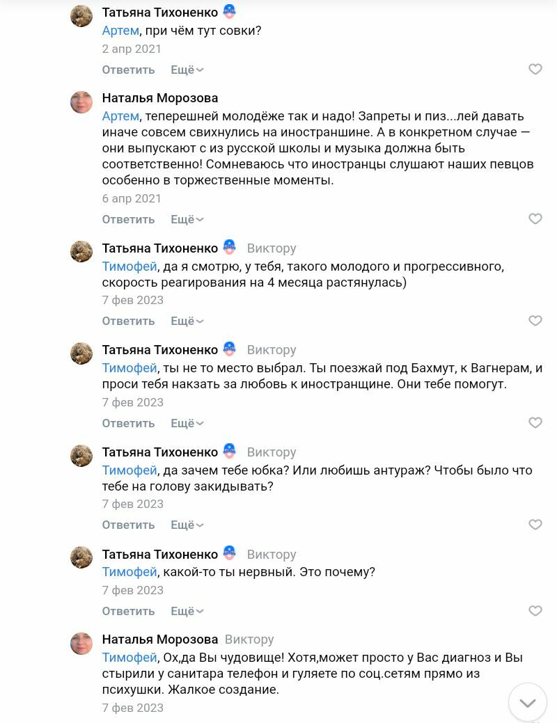Open Татьяна Тихоненко's avatar on top comment

tap(81, 16)
